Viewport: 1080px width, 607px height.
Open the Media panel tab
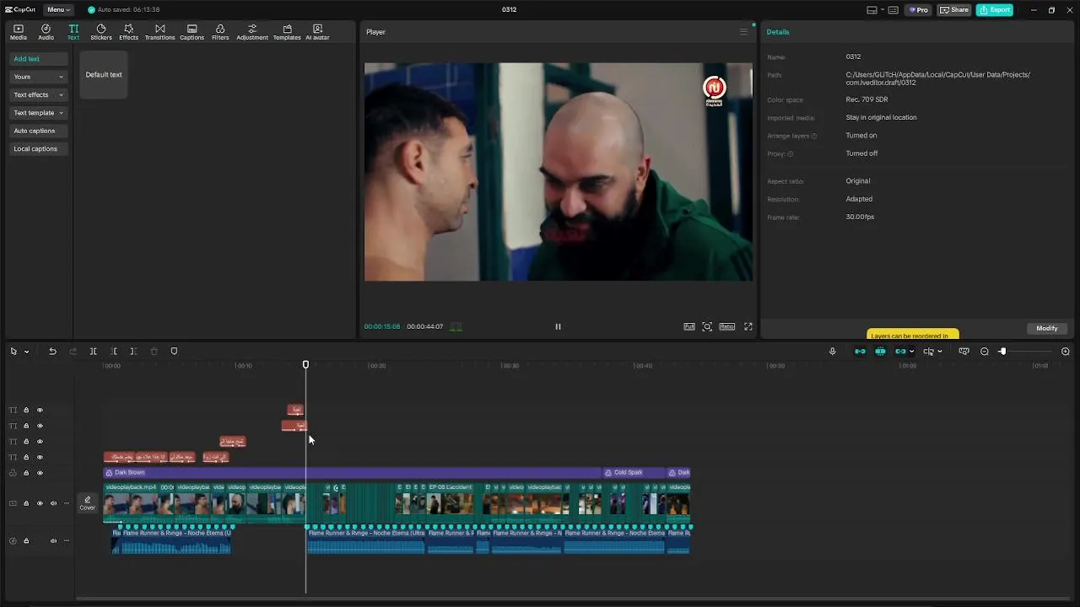18,32
